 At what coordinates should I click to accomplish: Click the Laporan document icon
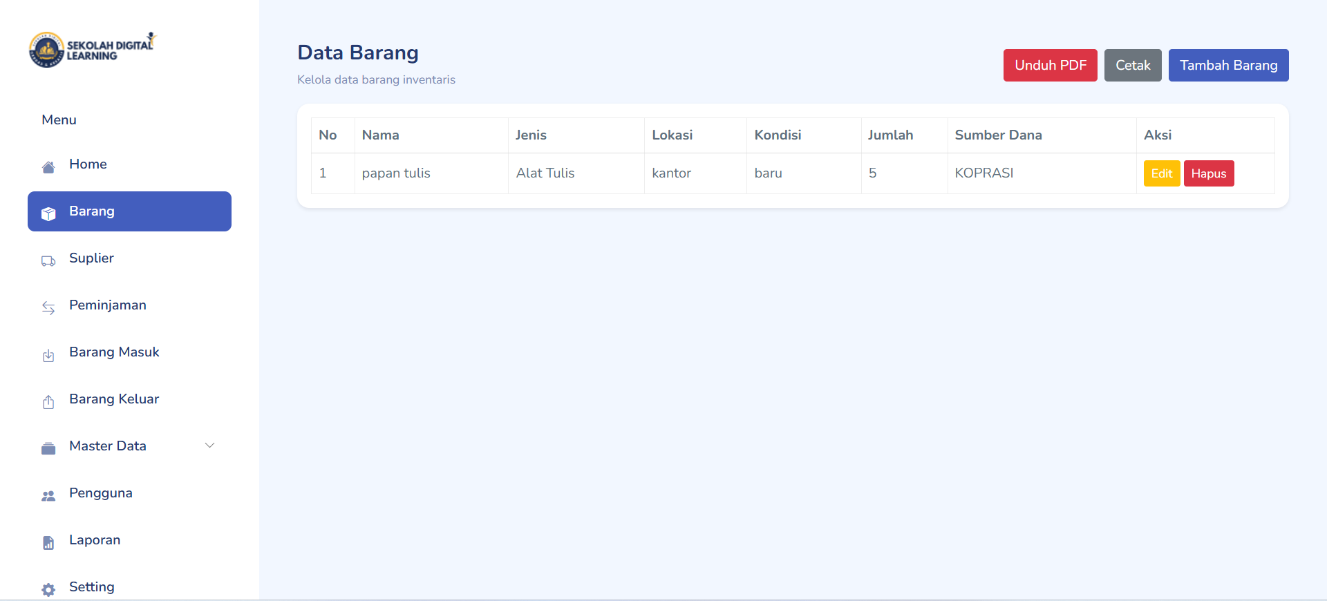[x=48, y=543]
